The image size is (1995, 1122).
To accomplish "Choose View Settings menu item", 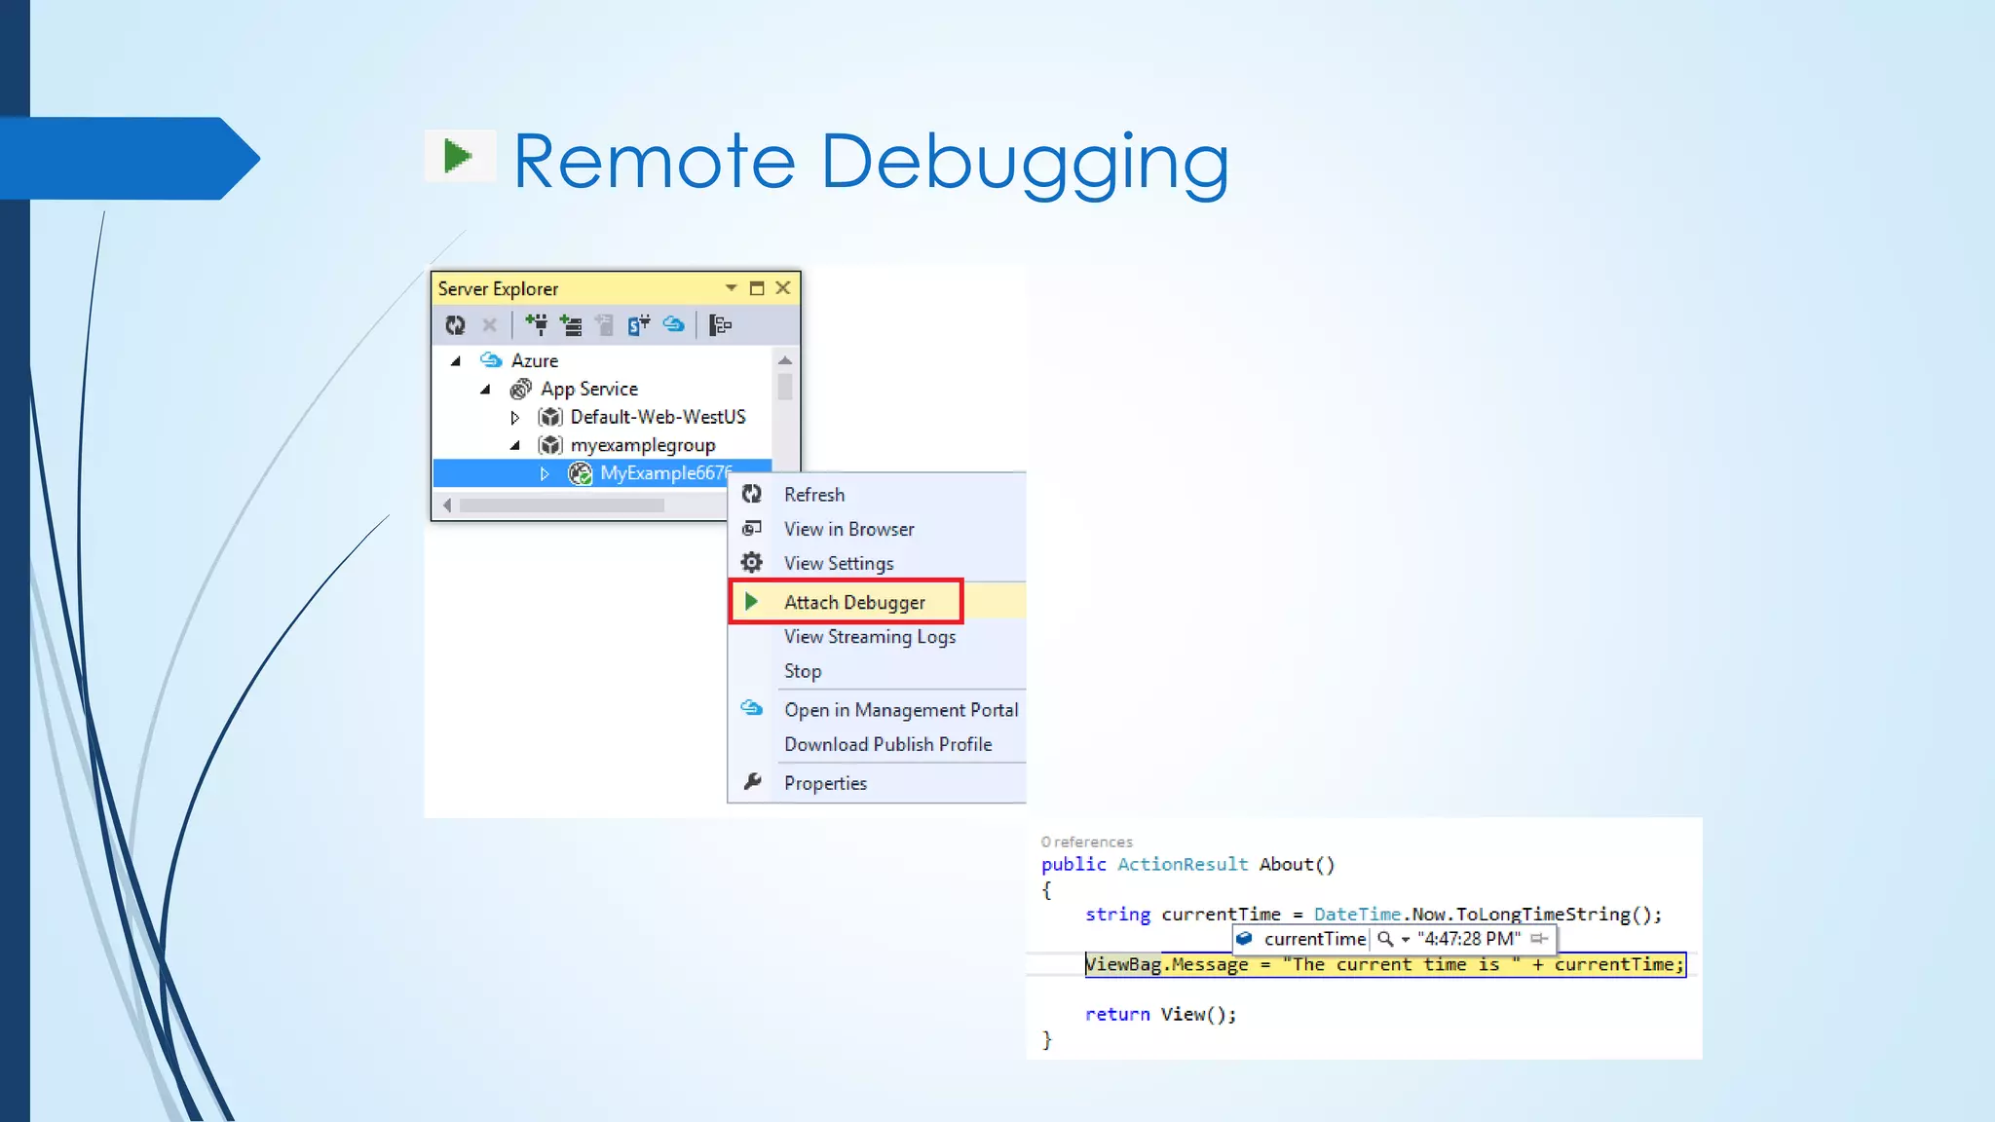I will [x=878, y=563].
